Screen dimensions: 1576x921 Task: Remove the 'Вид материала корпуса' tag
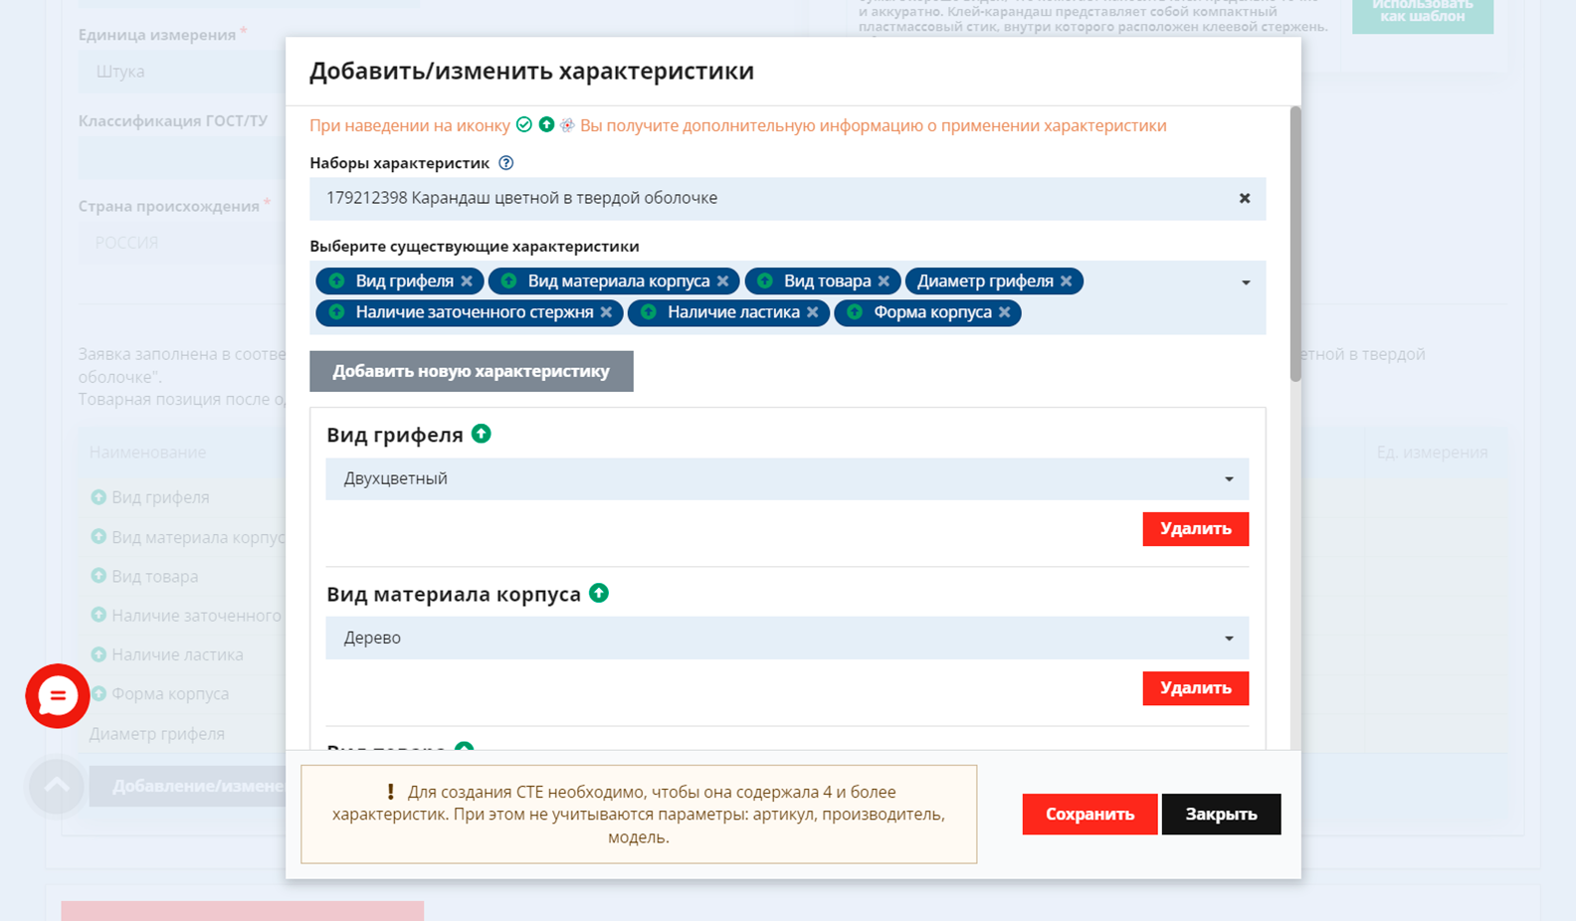tap(722, 281)
